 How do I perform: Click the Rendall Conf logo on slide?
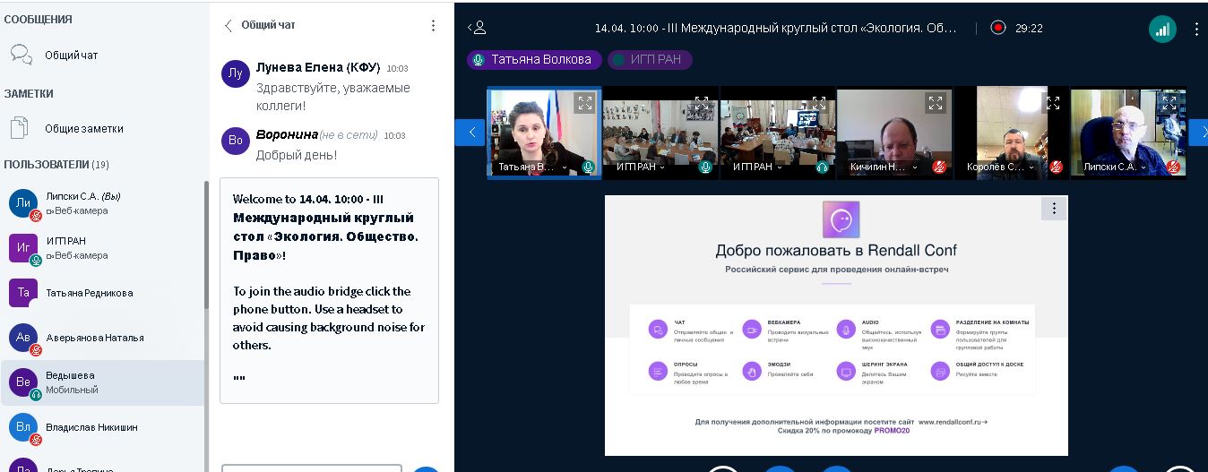click(x=841, y=219)
